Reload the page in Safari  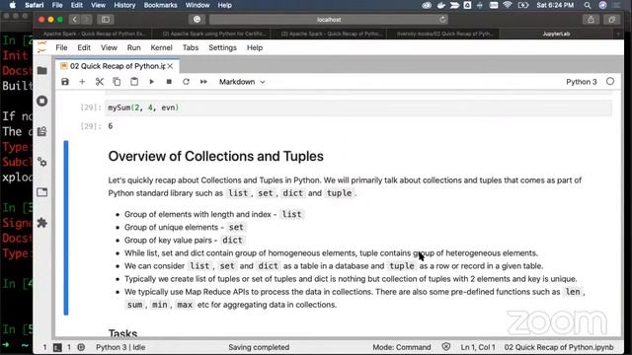coord(442,20)
